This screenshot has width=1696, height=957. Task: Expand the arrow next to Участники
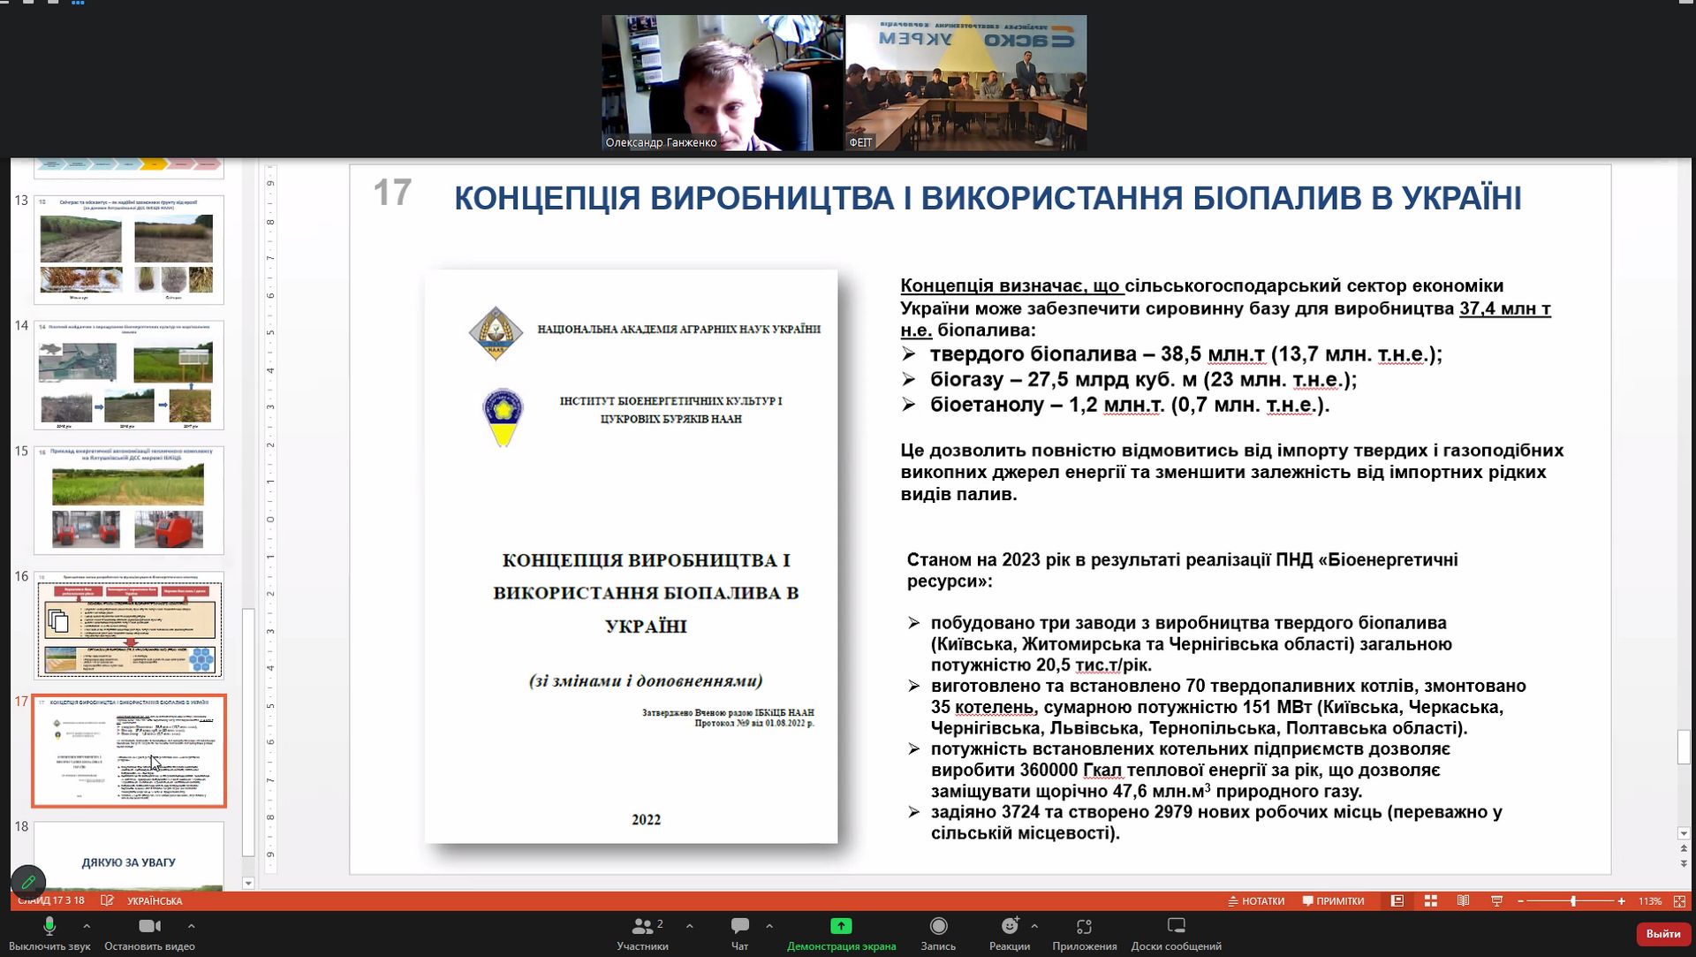point(689,926)
